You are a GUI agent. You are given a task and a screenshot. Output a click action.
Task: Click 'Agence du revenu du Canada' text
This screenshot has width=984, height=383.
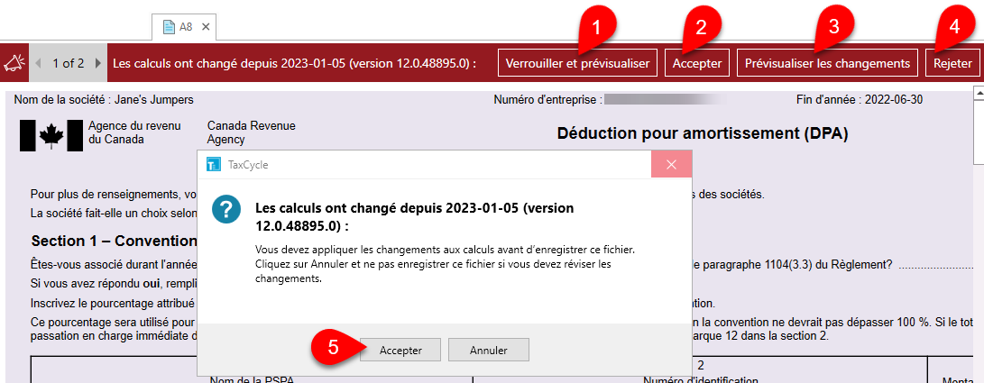pyautogui.click(x=134, y=132)
